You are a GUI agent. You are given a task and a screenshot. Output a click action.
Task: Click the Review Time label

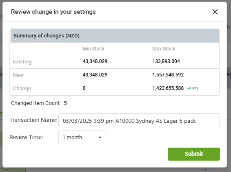pyautogui.click(x=26, y=137)
